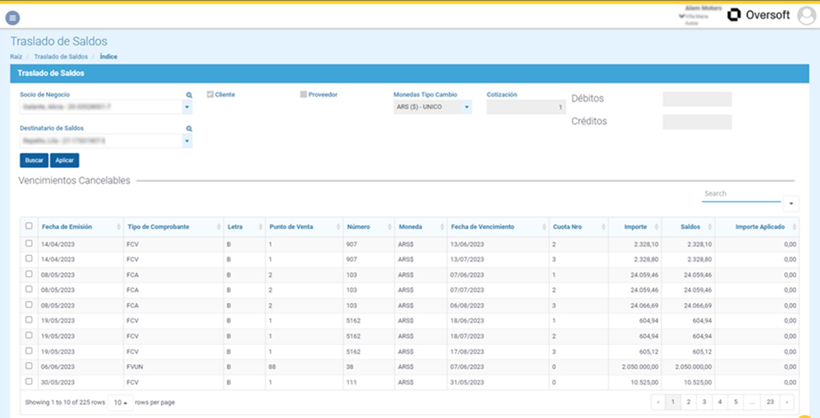
Task: Click the Aplicar button
Action: pos(65,161)
